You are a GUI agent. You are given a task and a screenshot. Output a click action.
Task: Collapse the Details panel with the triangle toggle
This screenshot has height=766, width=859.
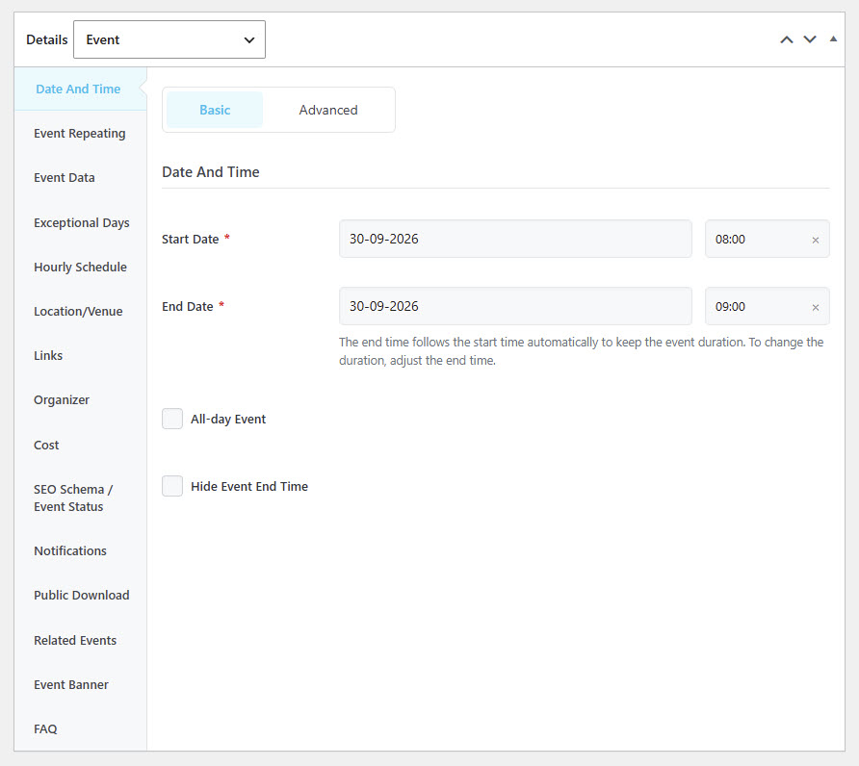833,38
